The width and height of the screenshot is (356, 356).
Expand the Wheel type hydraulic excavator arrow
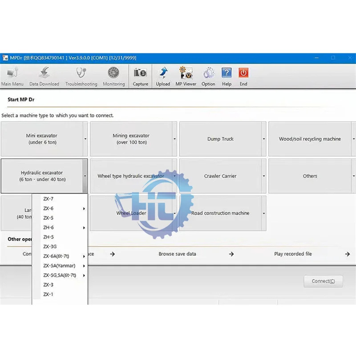pyautogui.click(x=174, y=176)
